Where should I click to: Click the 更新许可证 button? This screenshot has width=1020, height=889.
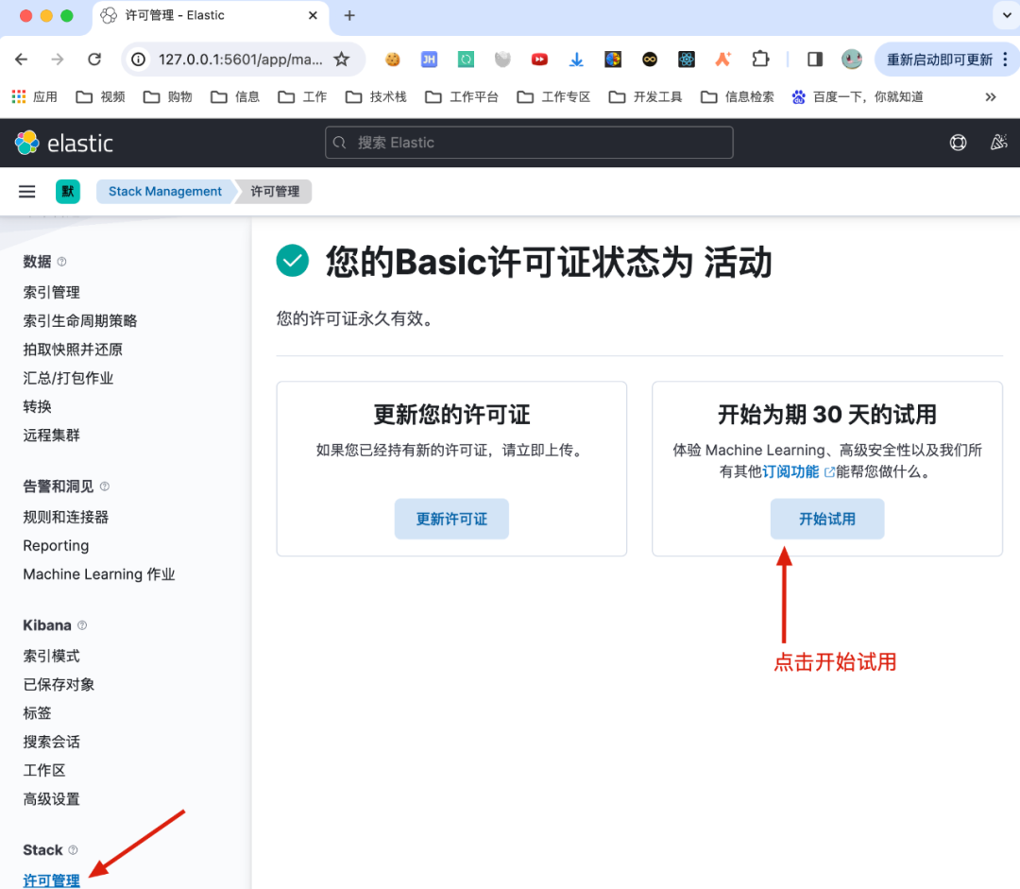(451, 519)
